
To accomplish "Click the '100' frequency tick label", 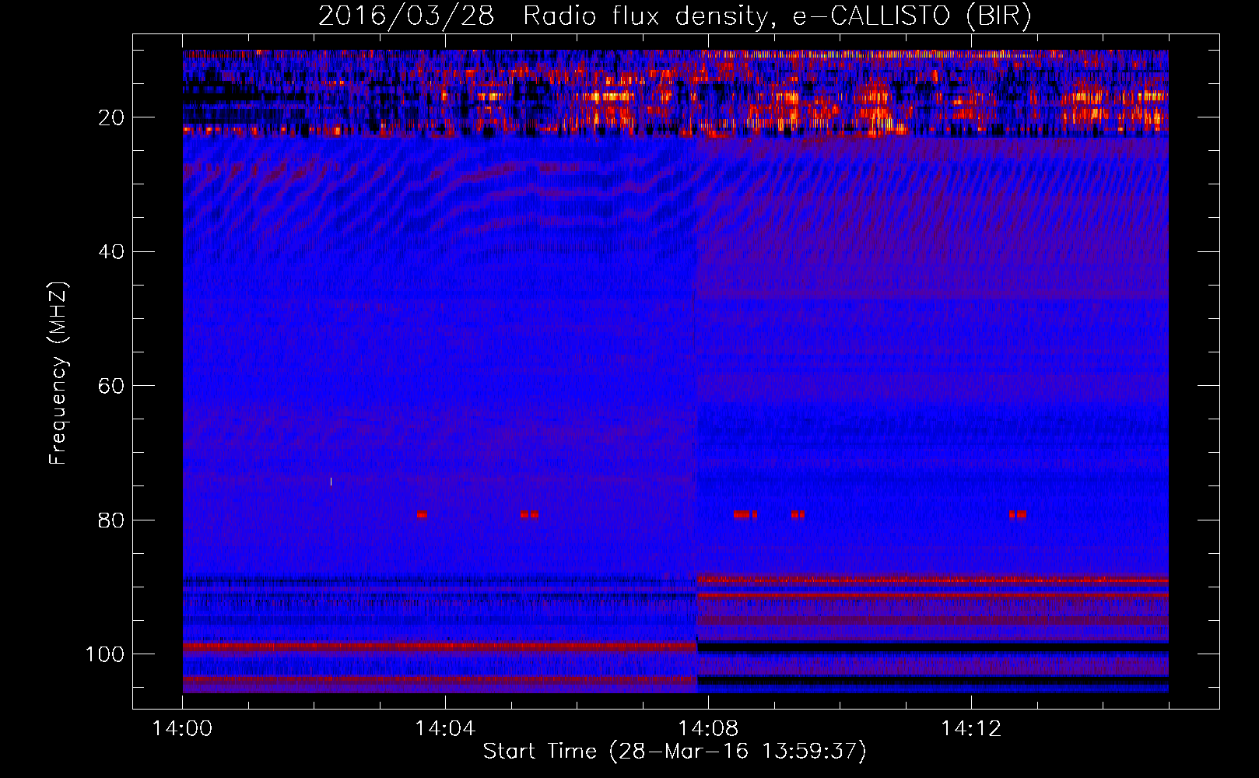I will 105,654.
